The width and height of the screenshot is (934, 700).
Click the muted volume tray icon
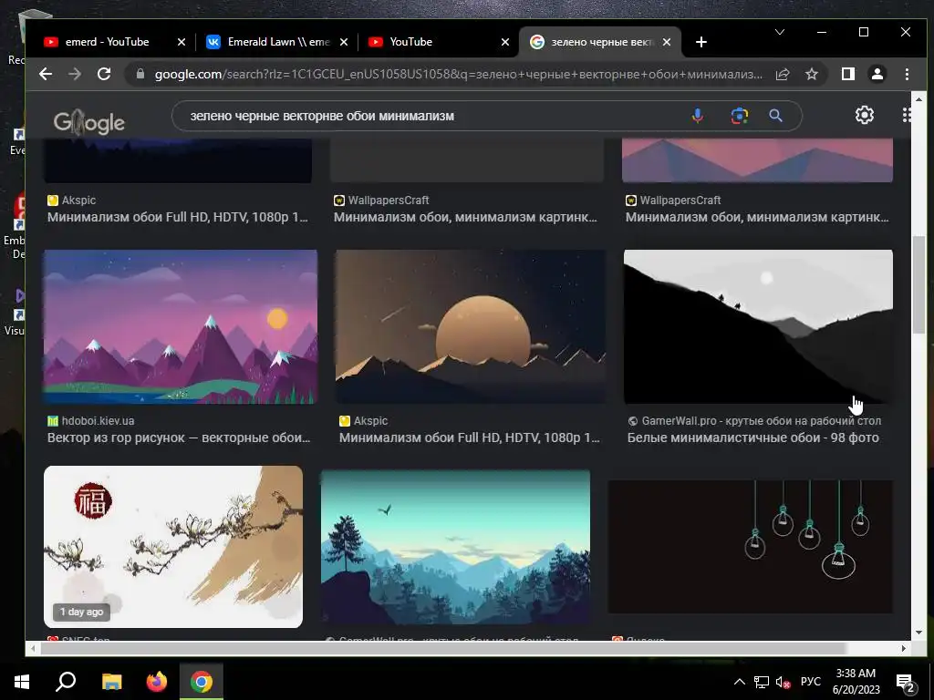(783, 682)
